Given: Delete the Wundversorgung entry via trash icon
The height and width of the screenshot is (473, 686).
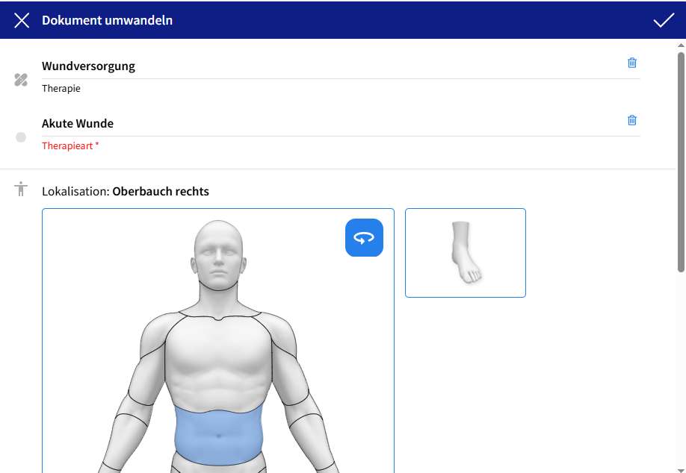Looking at the screenshot, I should pyautogui.click(x=632, y=63).
